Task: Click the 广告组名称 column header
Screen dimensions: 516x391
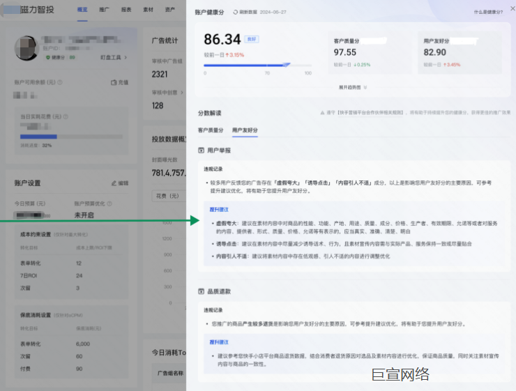Action: tap(170, 374)
